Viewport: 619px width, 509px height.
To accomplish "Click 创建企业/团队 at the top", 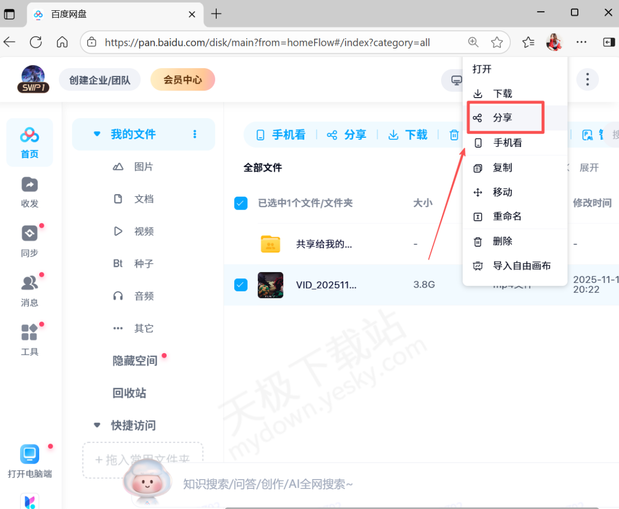I will 100,79.
